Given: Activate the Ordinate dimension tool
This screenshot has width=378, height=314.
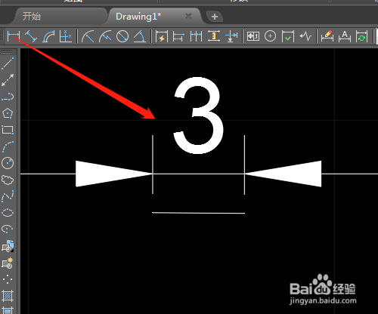Looking at the screenshot, I should (65, 36).
